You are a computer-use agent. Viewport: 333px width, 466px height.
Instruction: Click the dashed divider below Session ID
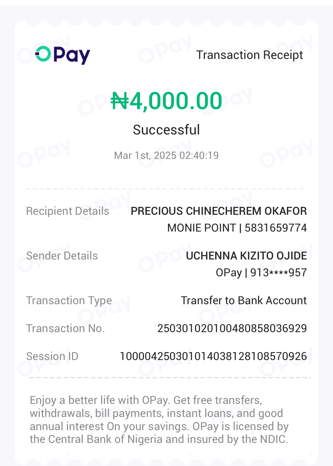pyautogui.click(x=170, y=378)
